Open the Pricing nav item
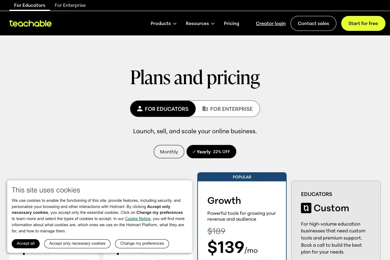Viewport: 390px width, 260px height. [x=231, y=23]
